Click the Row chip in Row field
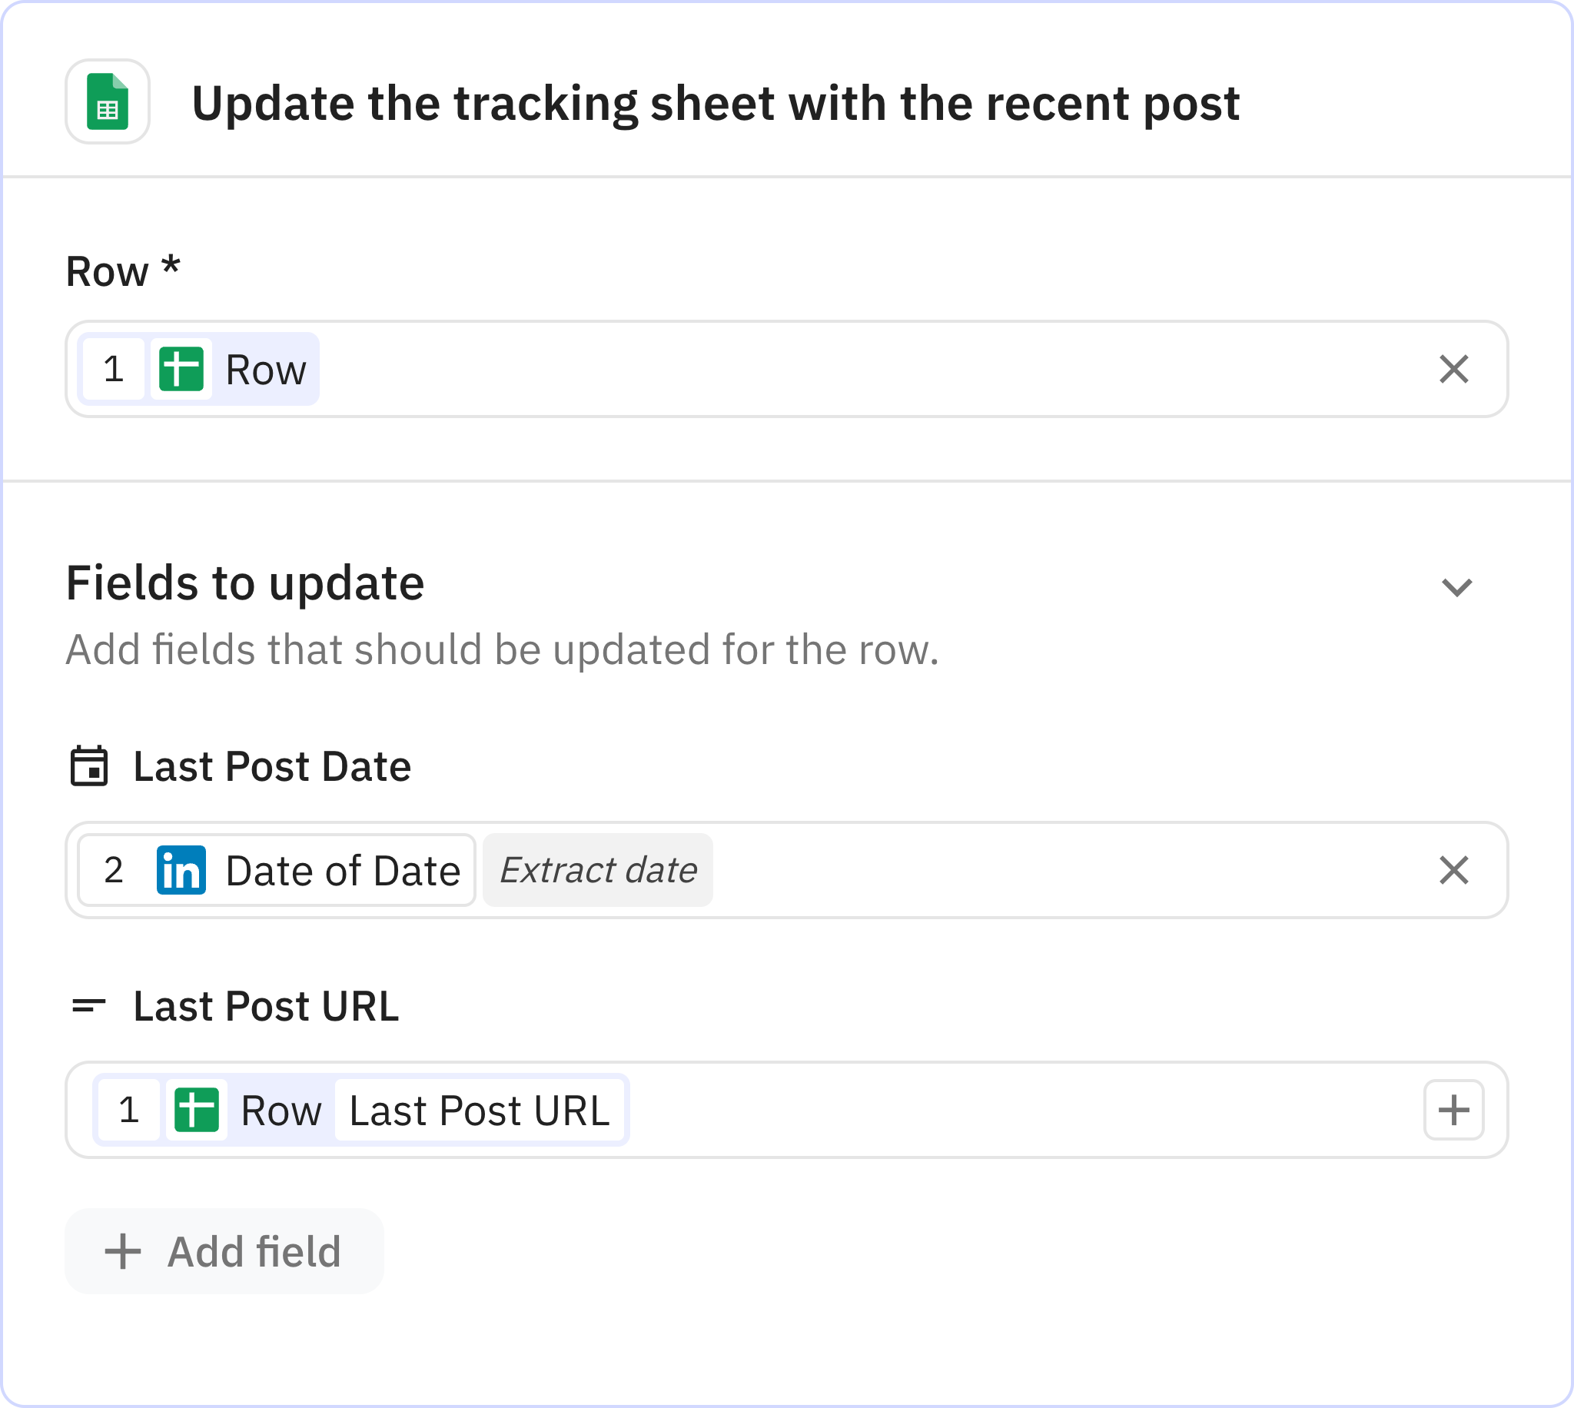1574x1408 pixels. point(265,369)
